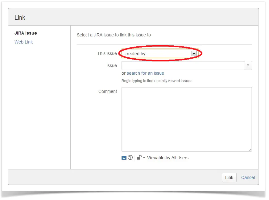
Task: Click inside the Comment text area
Action: (x=187, y=119)
